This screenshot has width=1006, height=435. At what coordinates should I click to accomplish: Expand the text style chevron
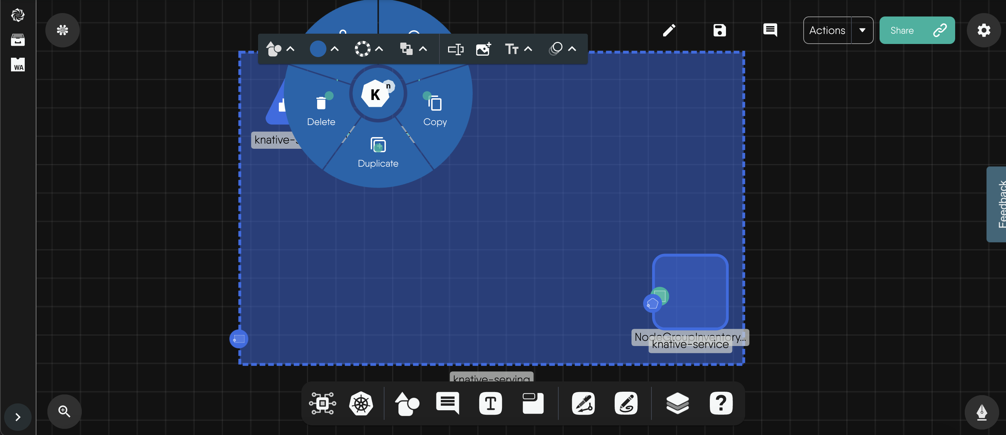pos(528,49)
